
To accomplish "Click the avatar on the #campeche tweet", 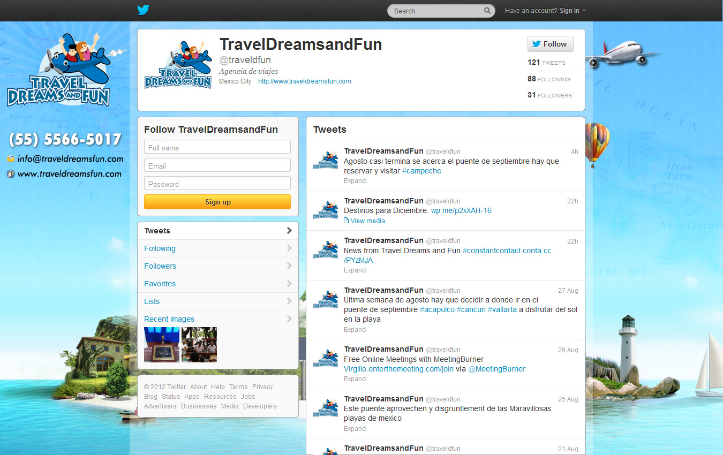I will click(326, 160).
